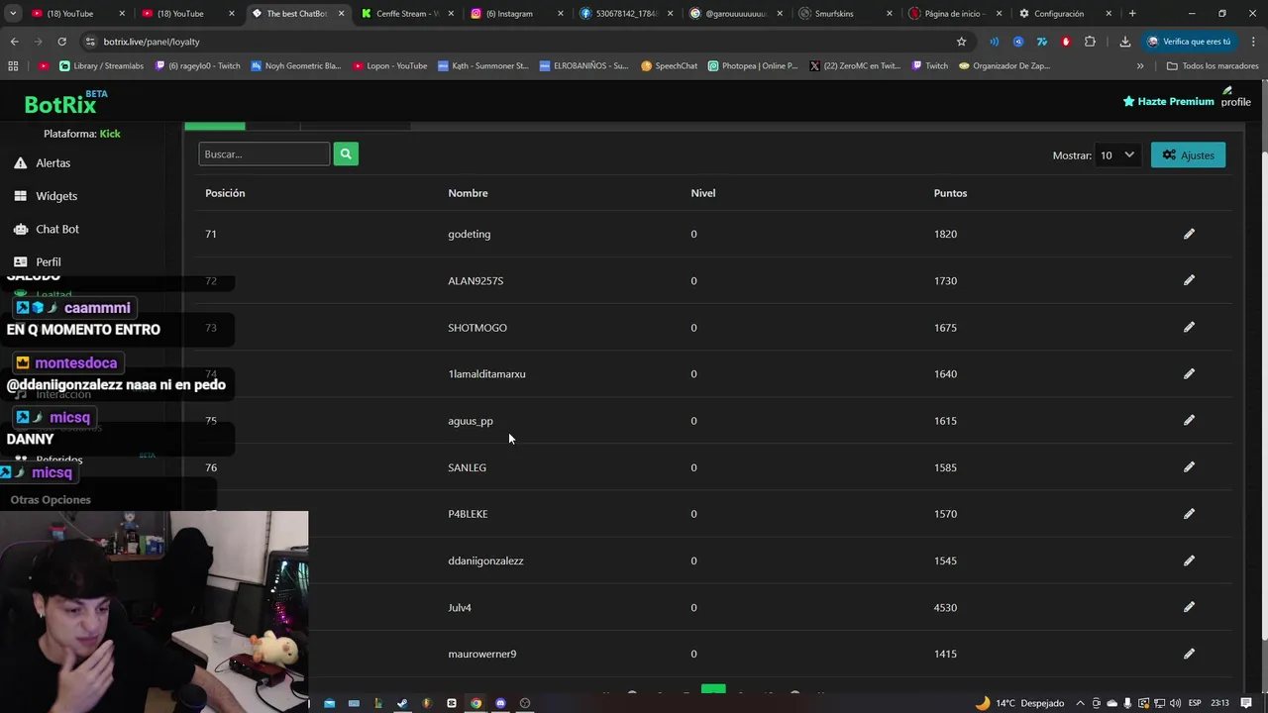
Task: Open the Perfil sidebar item
Action: click(48, 261)
